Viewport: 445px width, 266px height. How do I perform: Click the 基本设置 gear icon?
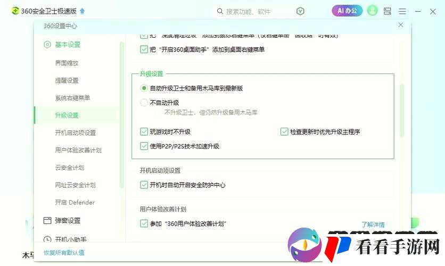pos(47,45)
